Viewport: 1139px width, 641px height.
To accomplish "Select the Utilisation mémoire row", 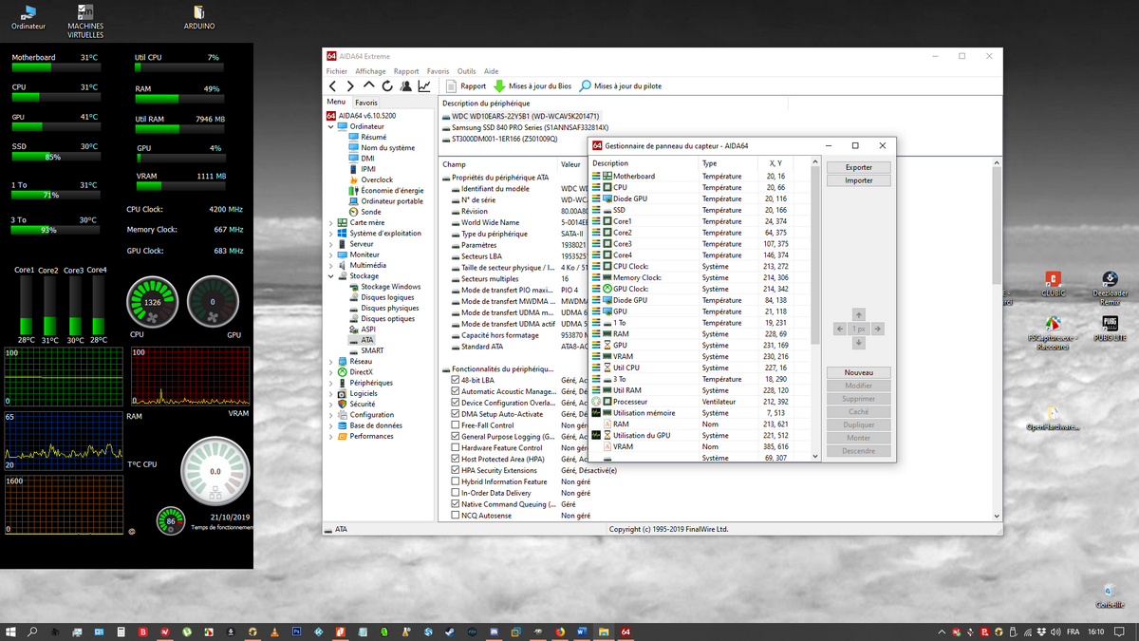I will click(x=699, y=413).
